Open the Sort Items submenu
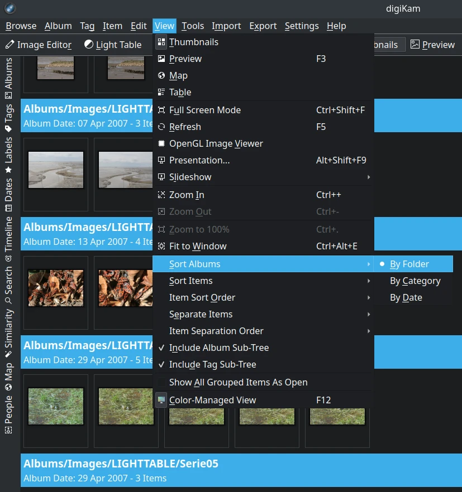 tap(190, 281)
